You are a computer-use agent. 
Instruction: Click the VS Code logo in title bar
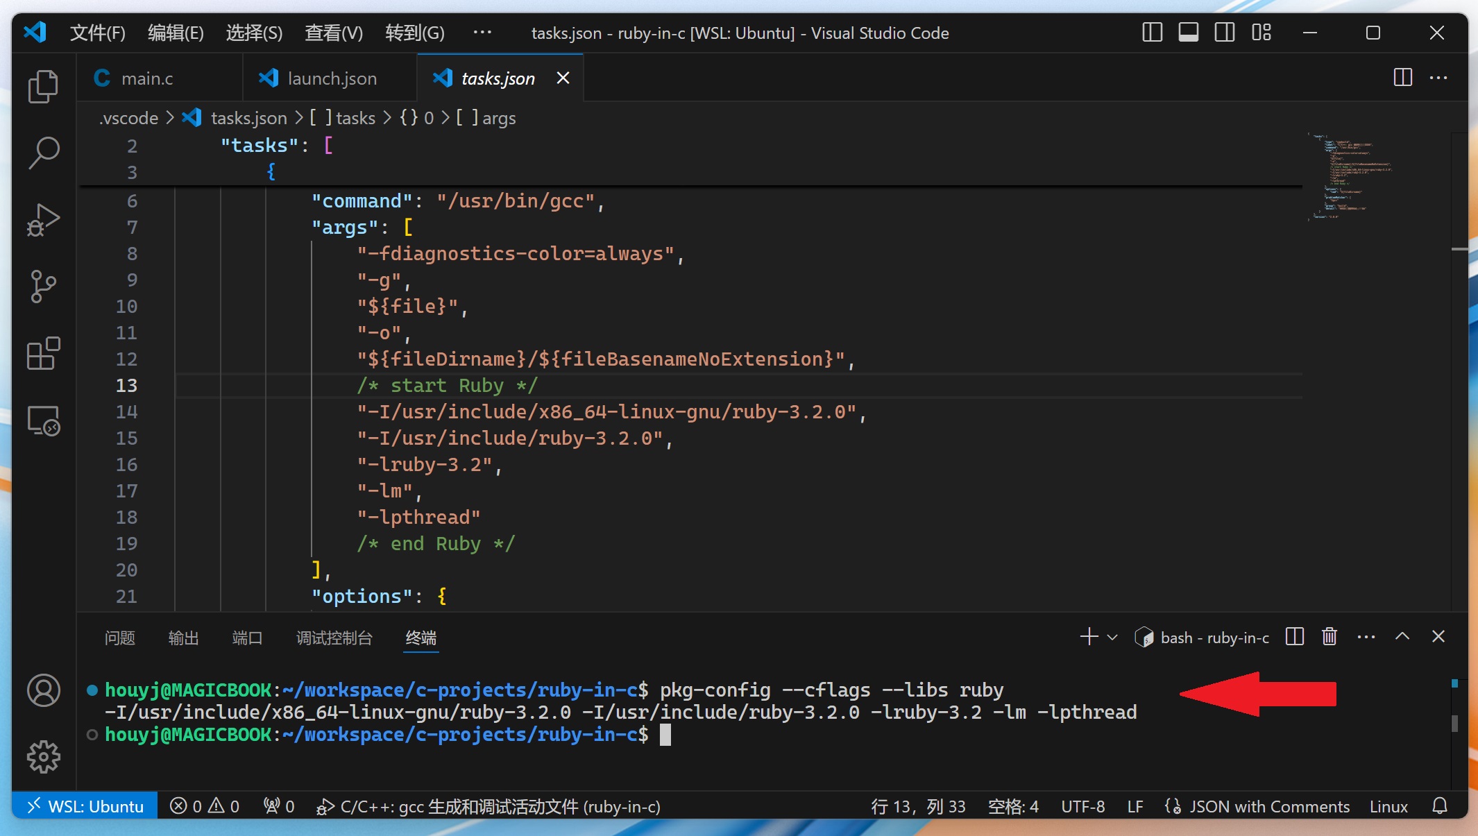click(x=35, y=33)
